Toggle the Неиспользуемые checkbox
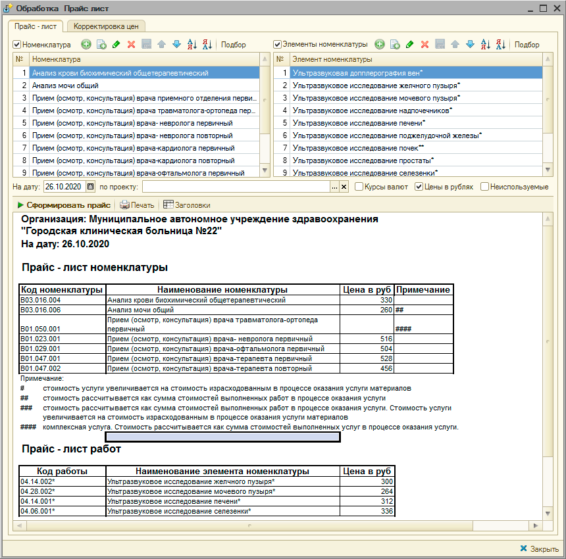Image resolution: width=566 pixels, height=559 pixels. (484, 187)
